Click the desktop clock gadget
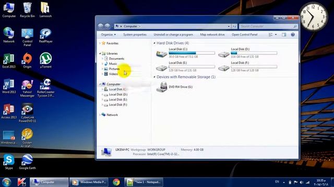The image size is (334, 187). pyautogui.click(x=313, y=17)
